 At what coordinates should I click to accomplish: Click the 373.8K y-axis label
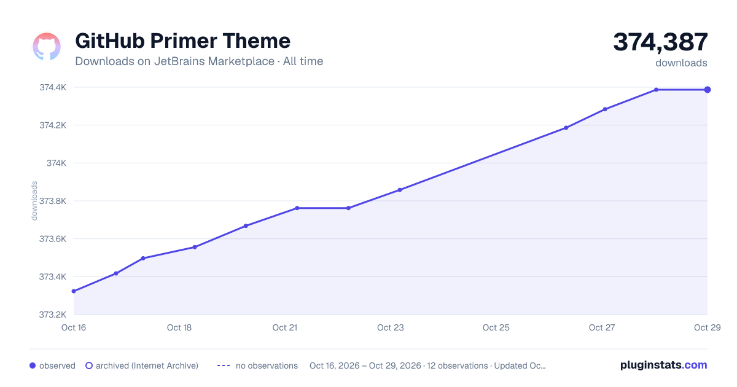click(x=53, y=201)
